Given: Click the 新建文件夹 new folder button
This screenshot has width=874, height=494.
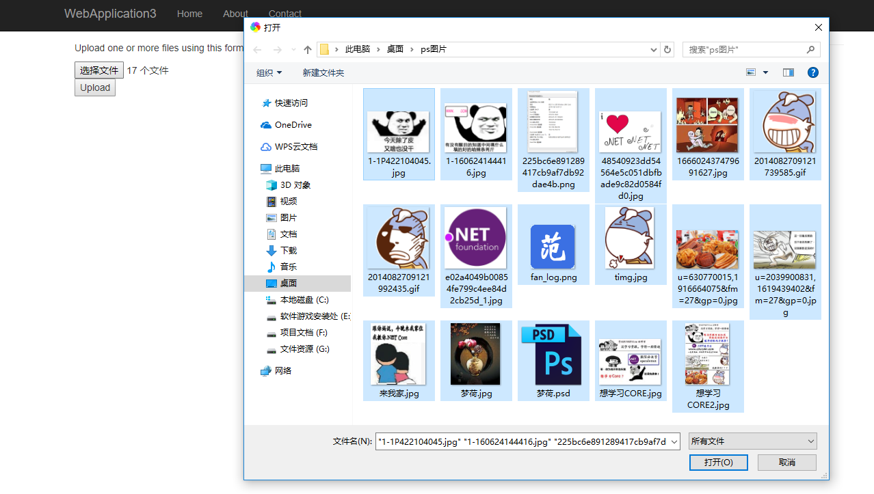Looking at the screenshot, I should click(323, 73).
